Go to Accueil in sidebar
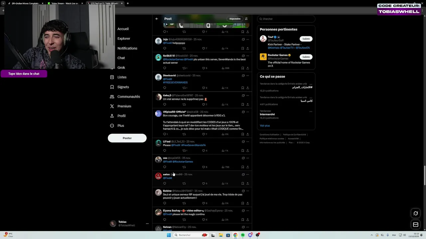Screen dimensions: 426x239 coord(123,29)
